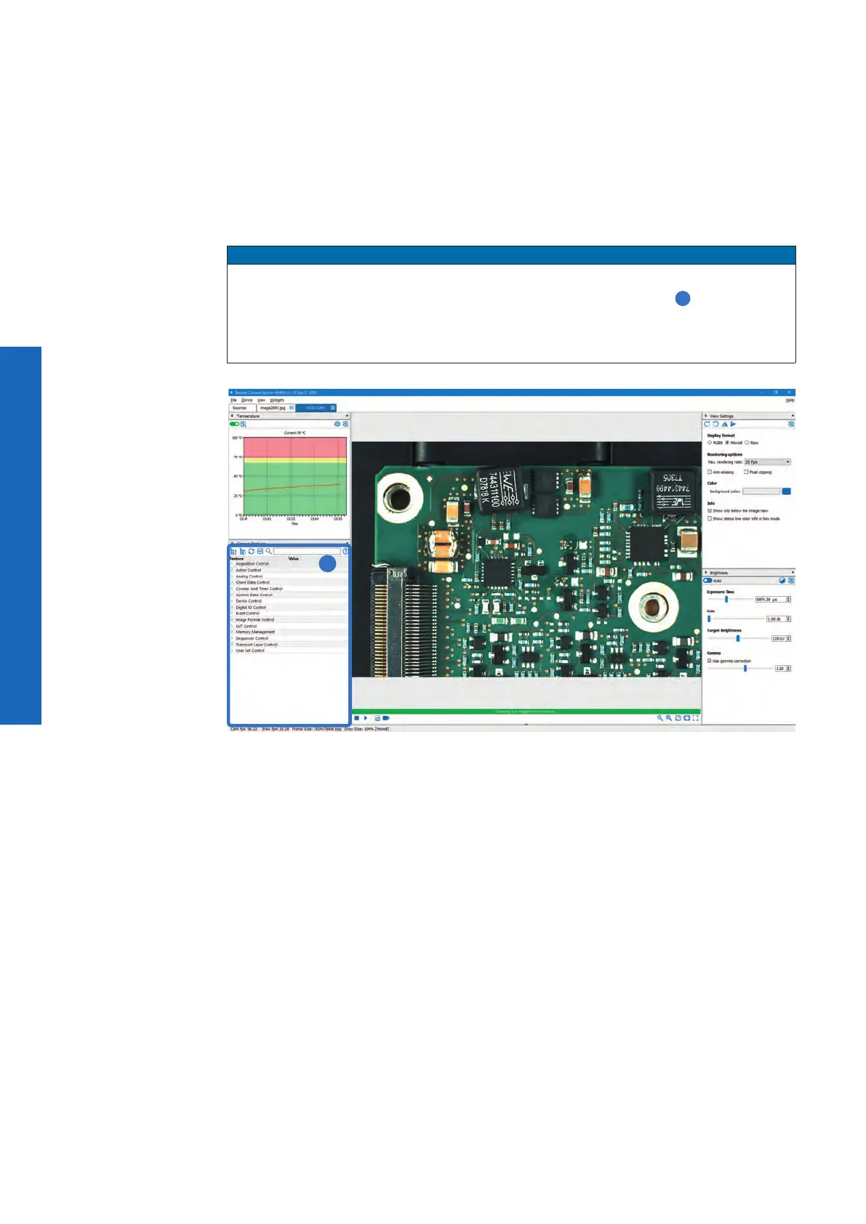This screenshot has width=866, height=1224.
Task: Click rotate counter-clockwise icon in View Settings
Action: click(x=715, y=424)
